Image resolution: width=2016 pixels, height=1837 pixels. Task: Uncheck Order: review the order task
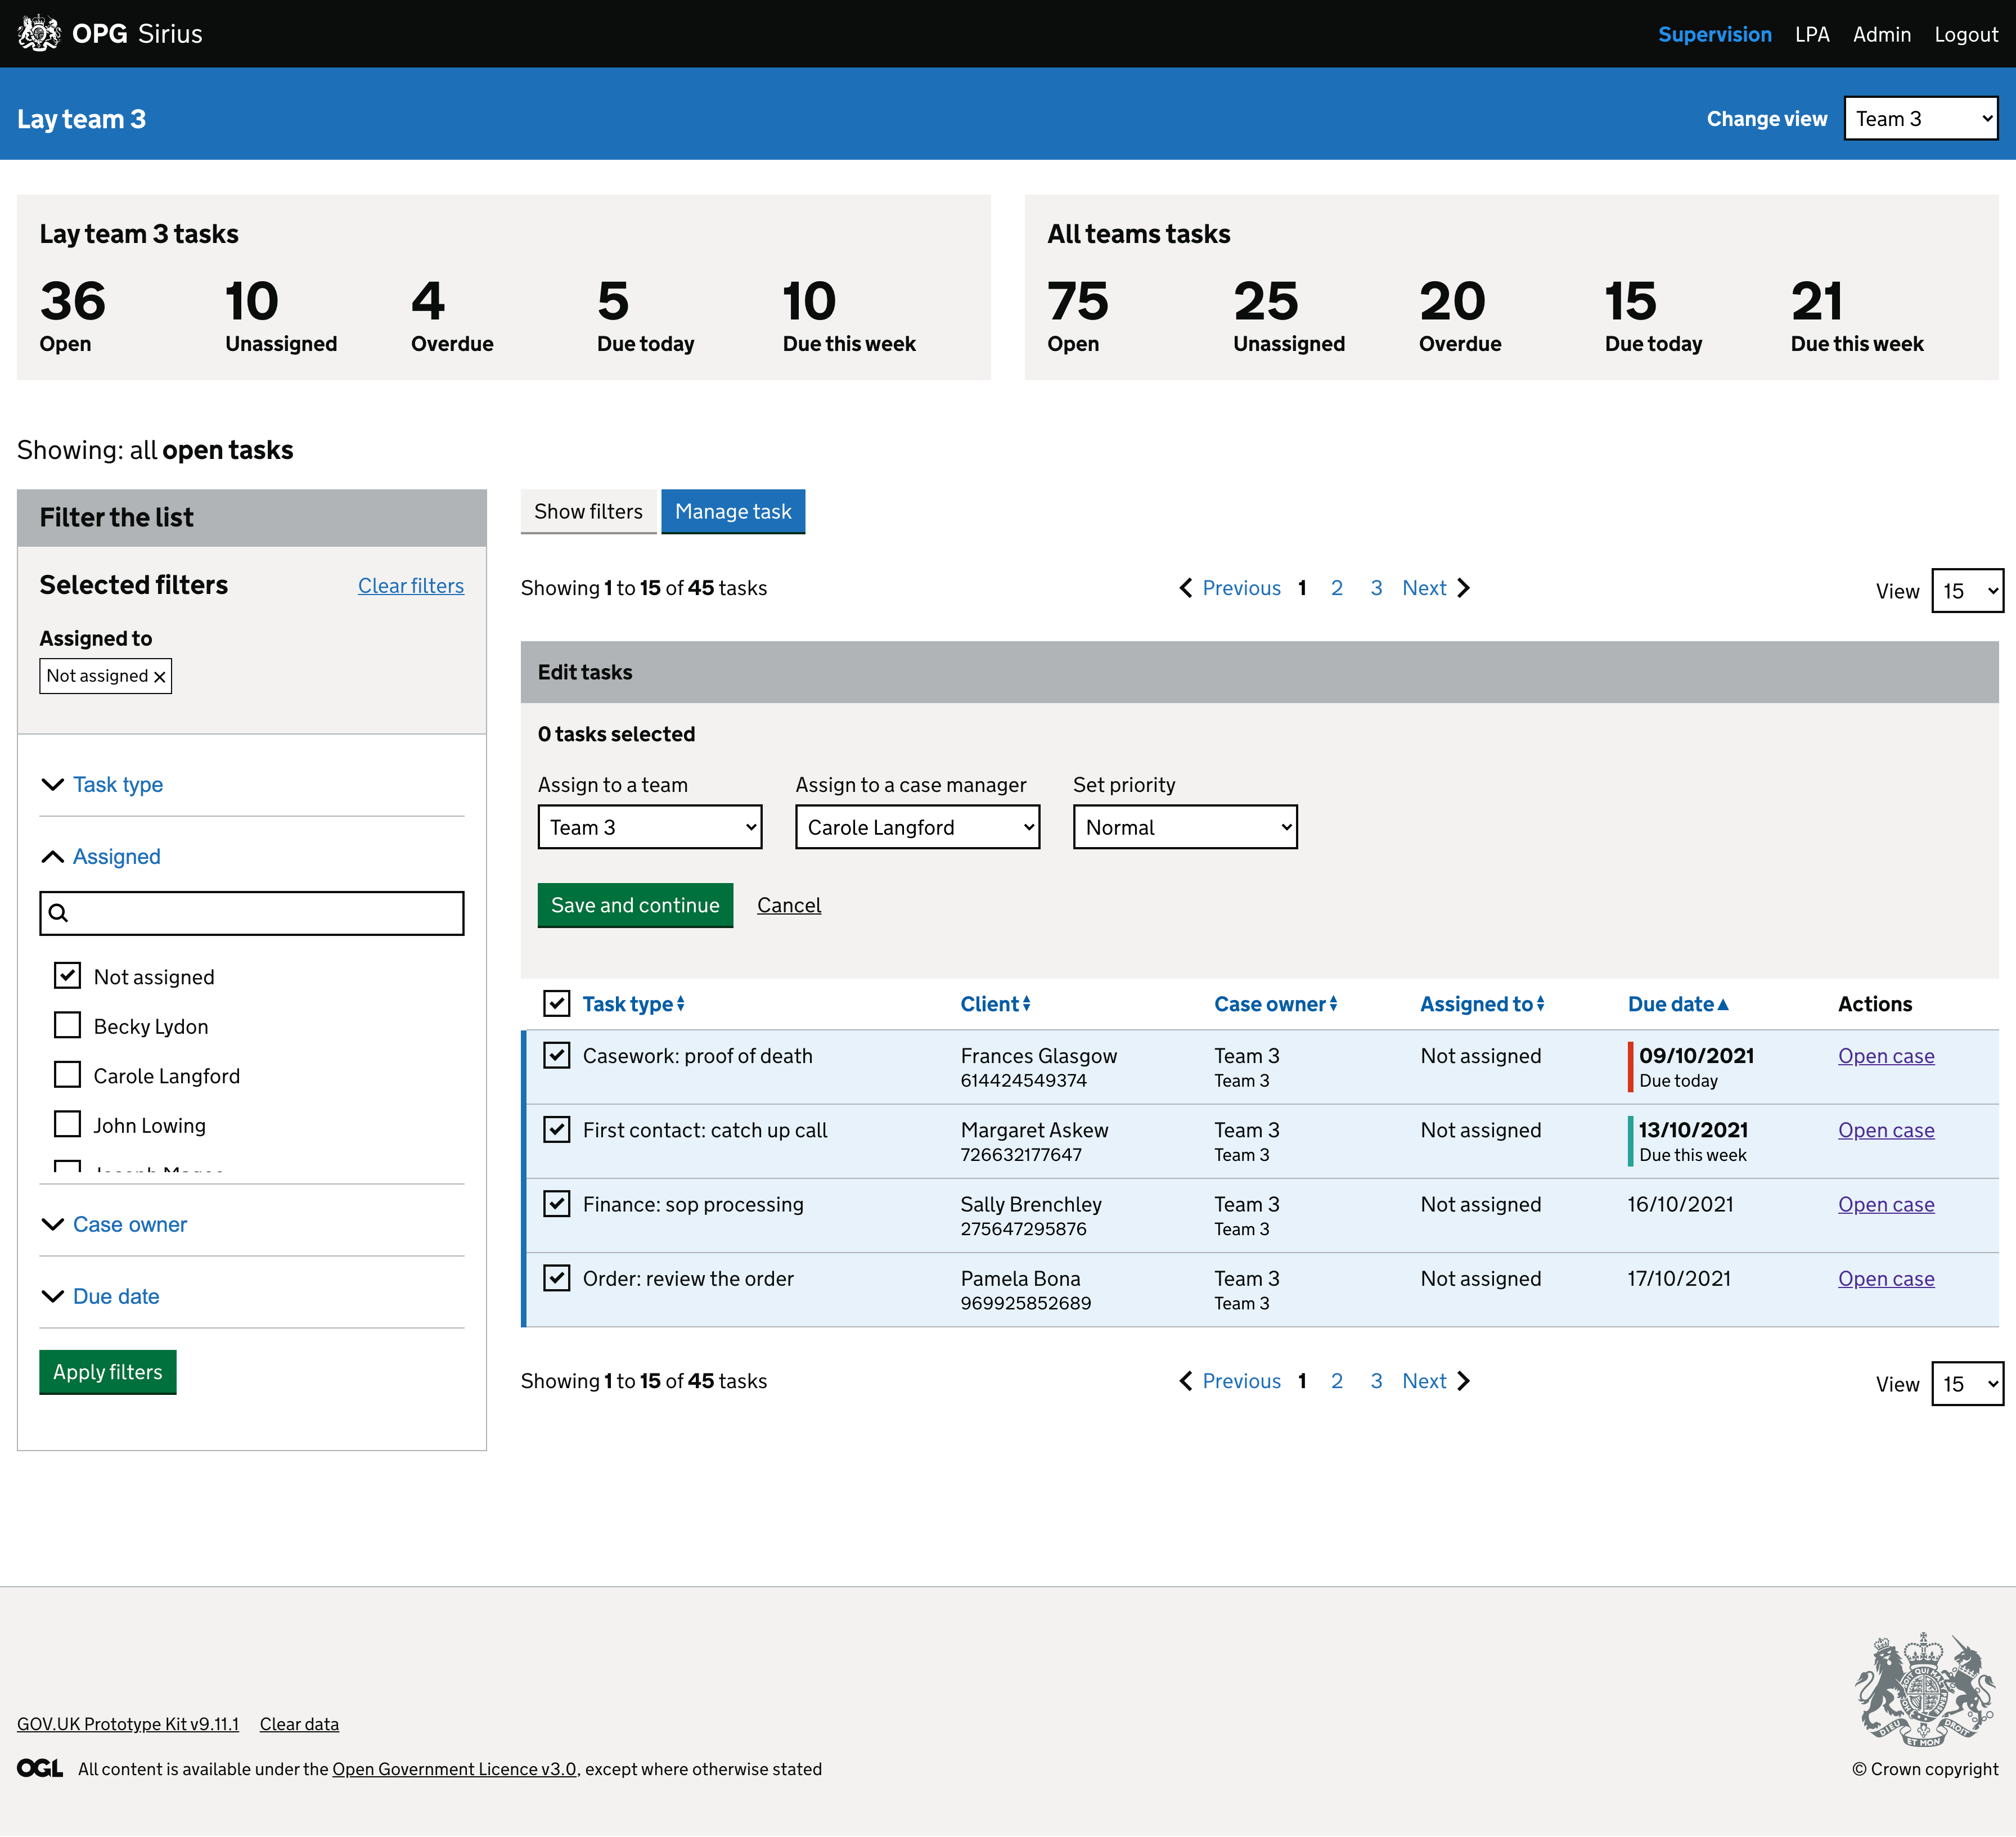(557, 1277)
